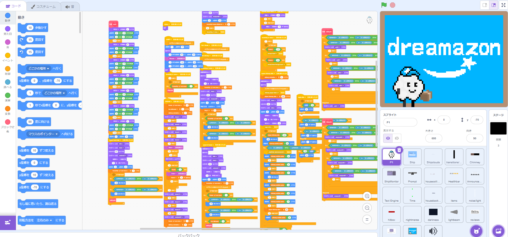Open the 音 sounds tab
508x237 pixels.
click(x=70, y=7)
